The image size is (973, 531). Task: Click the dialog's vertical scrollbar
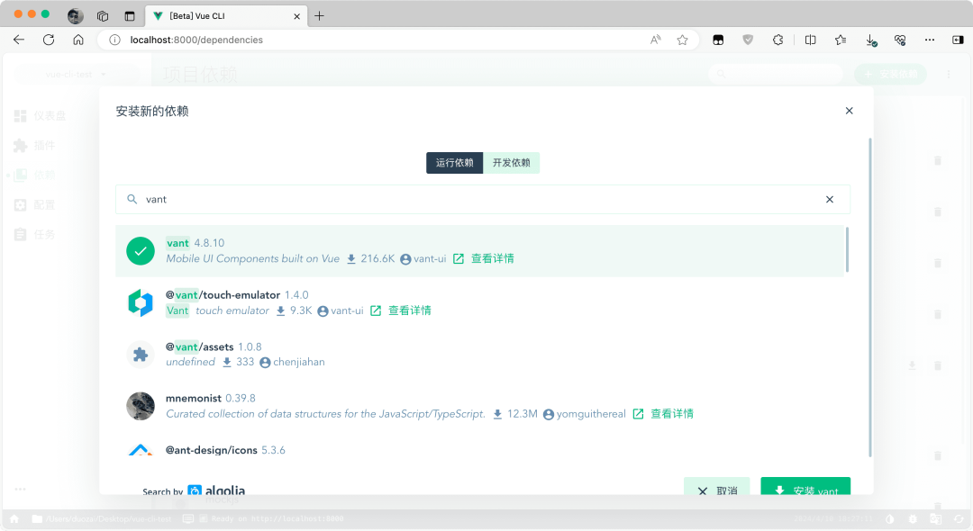pyautogui.click(x=870, y=297)
